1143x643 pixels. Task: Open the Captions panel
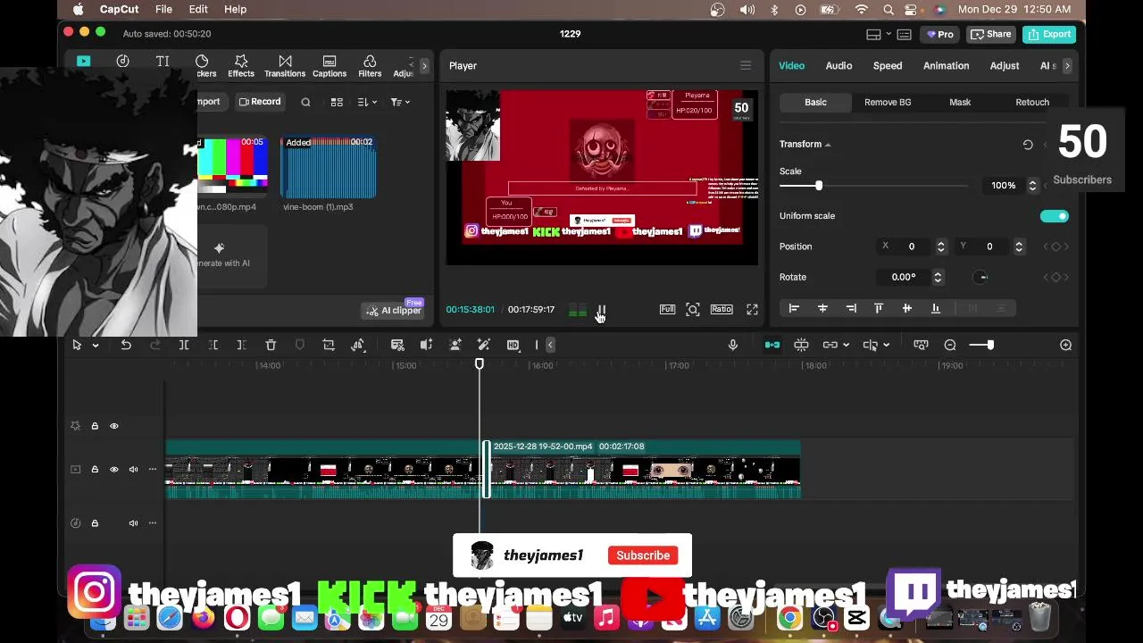pyautogui.click(x=330, y=66)
